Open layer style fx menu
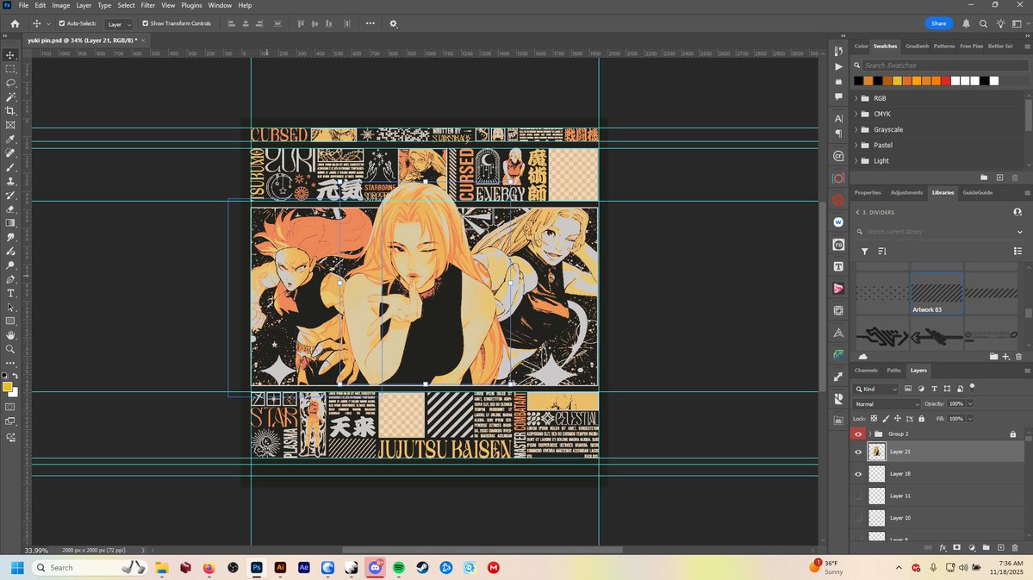Screen dimensions: 1033x580 pyautogui.click(x=943, y=548)
